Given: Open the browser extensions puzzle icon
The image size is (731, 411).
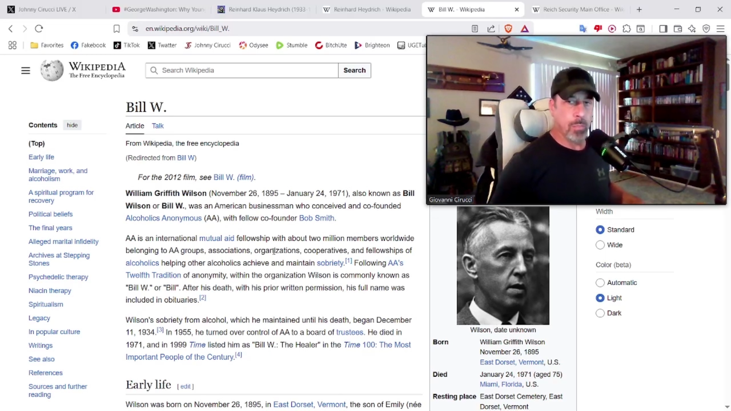Looking at the screenshot, I should click(626, 29).
